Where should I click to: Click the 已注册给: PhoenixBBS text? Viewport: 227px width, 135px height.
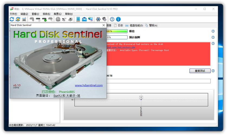coord(58,92)
